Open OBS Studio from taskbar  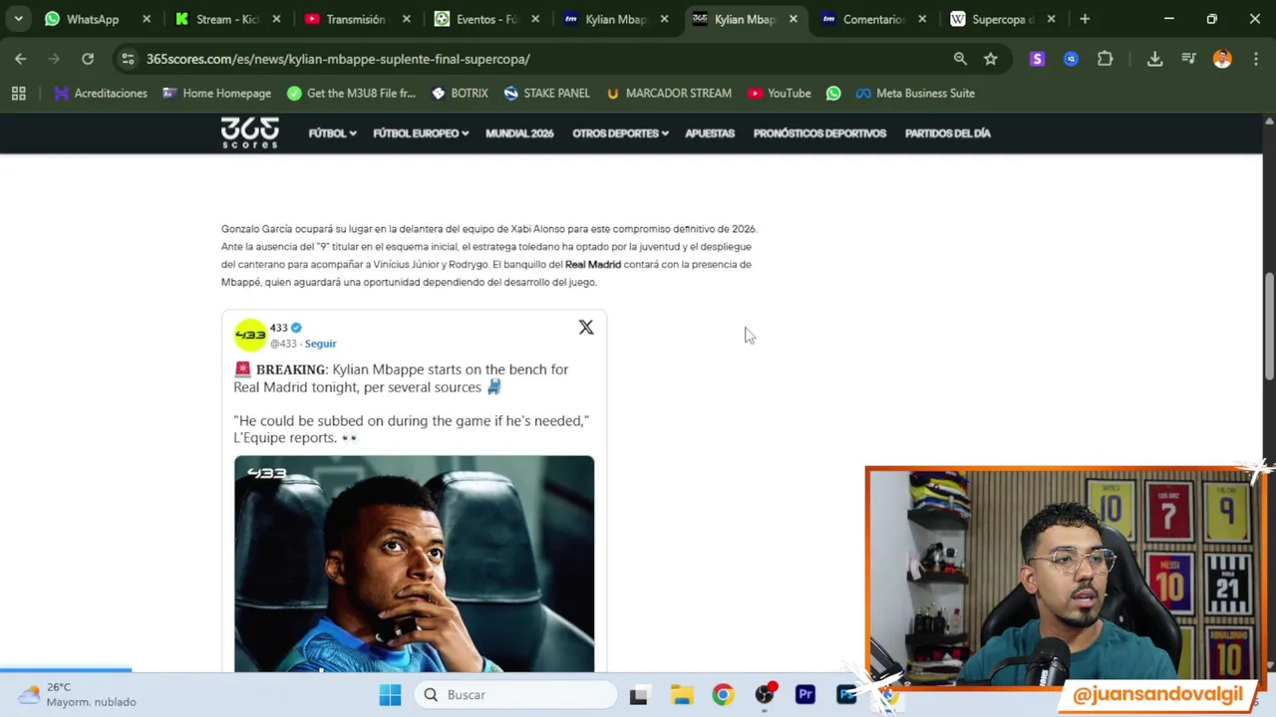[x=765, y=694]
